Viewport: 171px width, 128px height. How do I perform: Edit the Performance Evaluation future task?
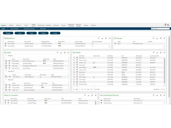click(10, 90)
